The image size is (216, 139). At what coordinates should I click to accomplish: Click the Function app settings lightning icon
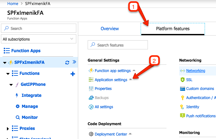click(x=91, y=71)
